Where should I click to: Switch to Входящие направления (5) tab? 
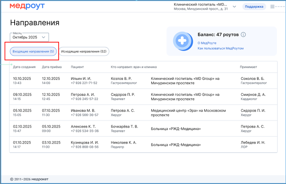tap(33, 51)
